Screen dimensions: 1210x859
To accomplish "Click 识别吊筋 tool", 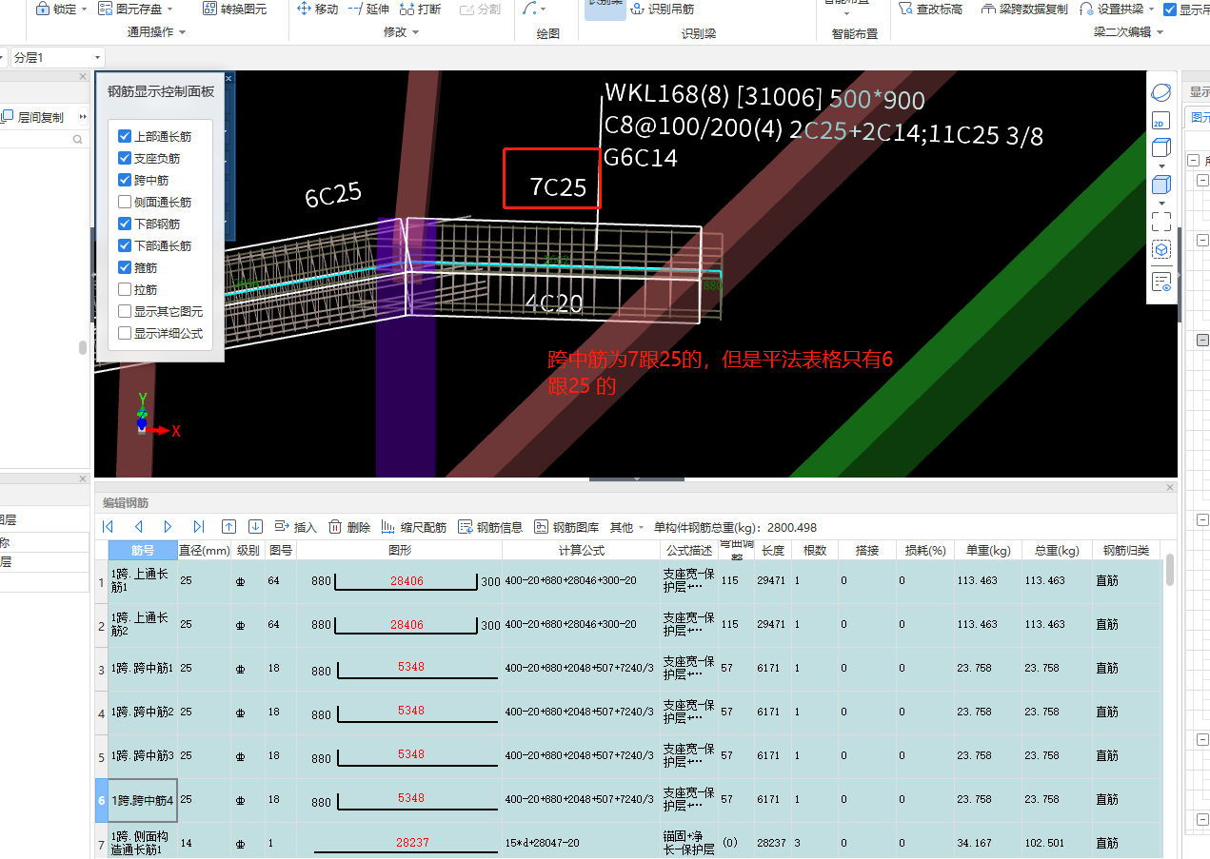I will click(x=663, y=9).
